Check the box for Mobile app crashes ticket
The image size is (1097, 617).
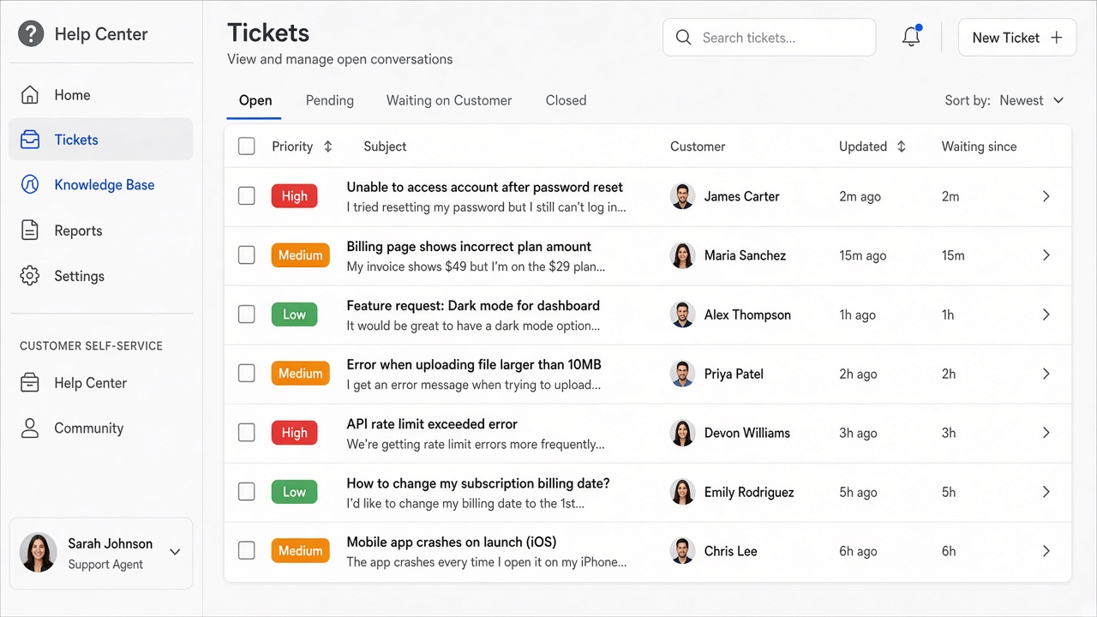[247, 551]
